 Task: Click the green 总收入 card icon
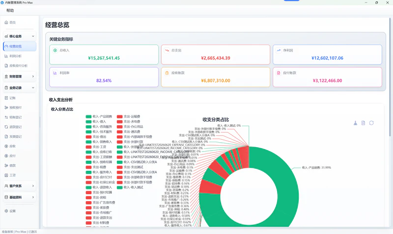point(55,51)
